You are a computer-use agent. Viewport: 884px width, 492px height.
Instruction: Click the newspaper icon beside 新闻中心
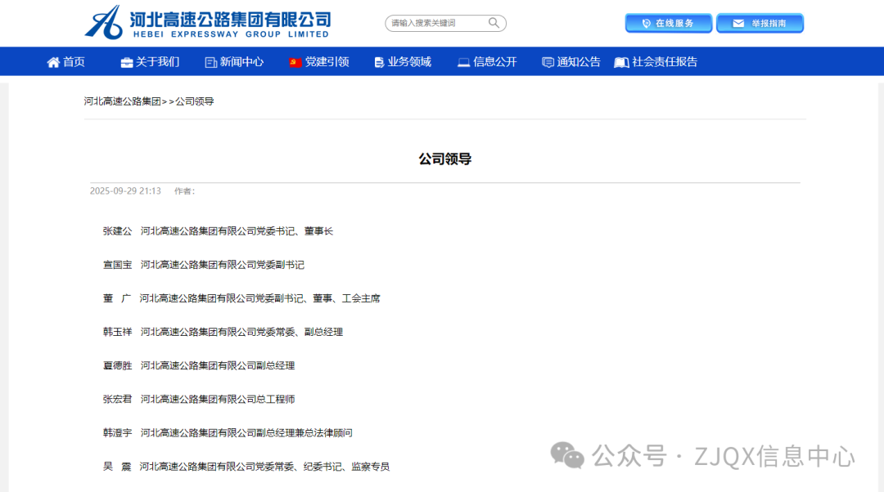click(x=211, y=62)
